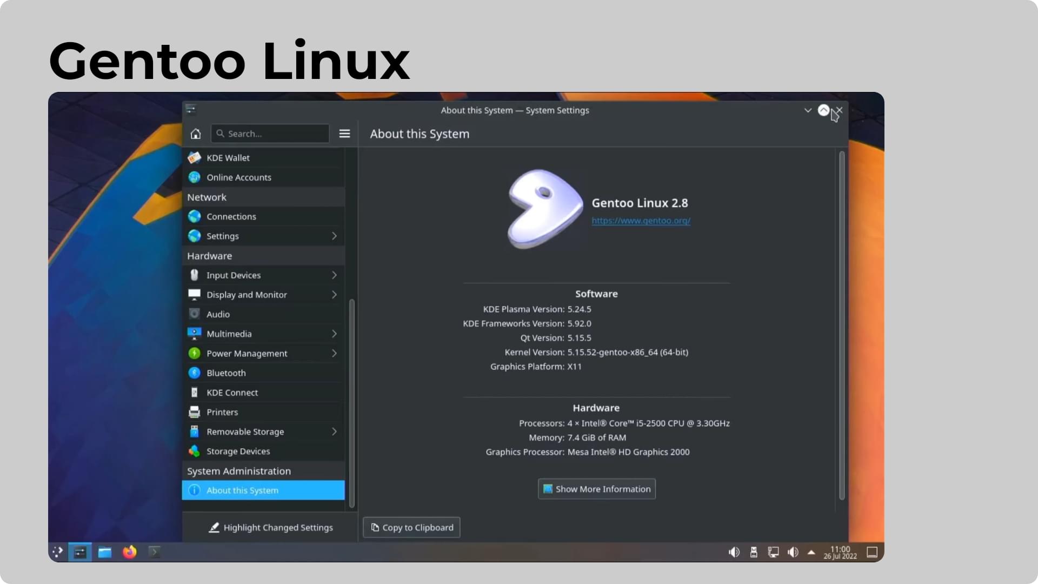
Task: Click Show More Information button
Action: pos(596,489)
